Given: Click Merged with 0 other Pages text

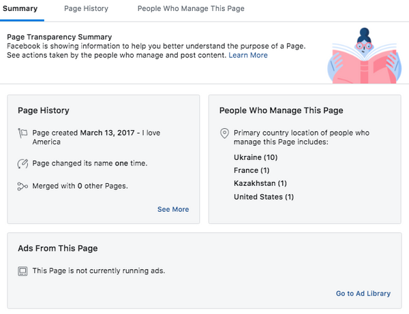Looking at the screenshot, I should (80, 186).
